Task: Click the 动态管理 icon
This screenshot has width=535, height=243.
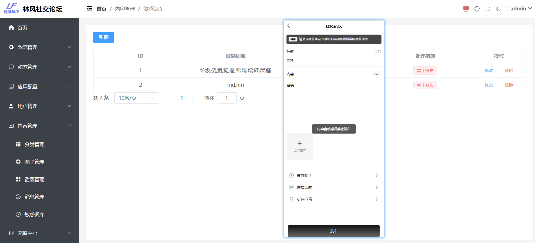Action: click(11, 67)
